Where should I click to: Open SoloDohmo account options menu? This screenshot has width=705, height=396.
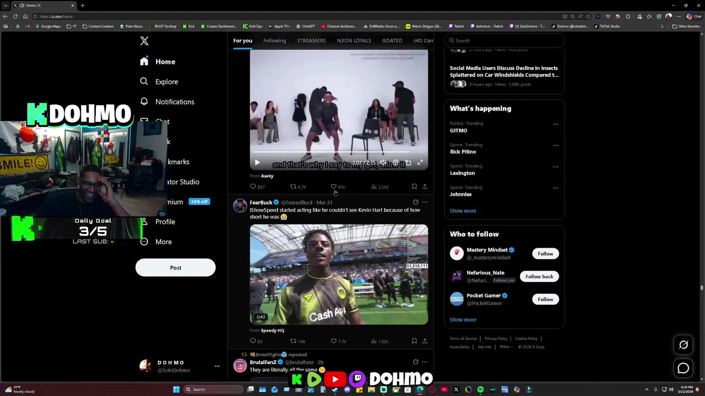click(x=217, y=366)
